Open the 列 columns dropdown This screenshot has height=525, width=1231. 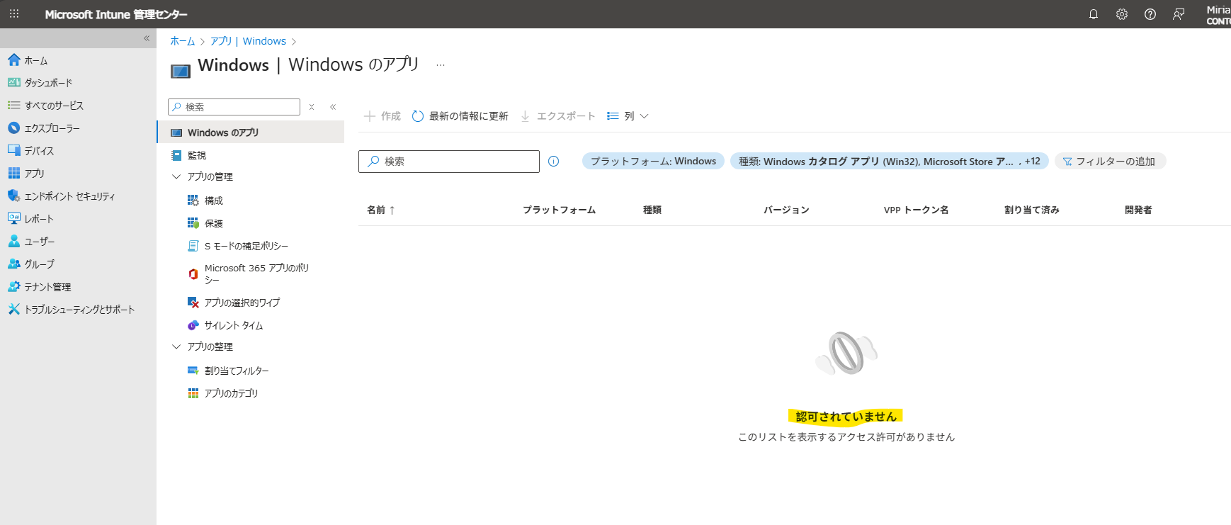[628, 116]
